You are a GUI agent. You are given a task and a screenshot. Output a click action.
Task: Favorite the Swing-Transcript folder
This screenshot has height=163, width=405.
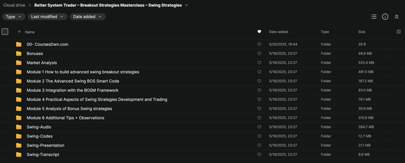point(259,154)
